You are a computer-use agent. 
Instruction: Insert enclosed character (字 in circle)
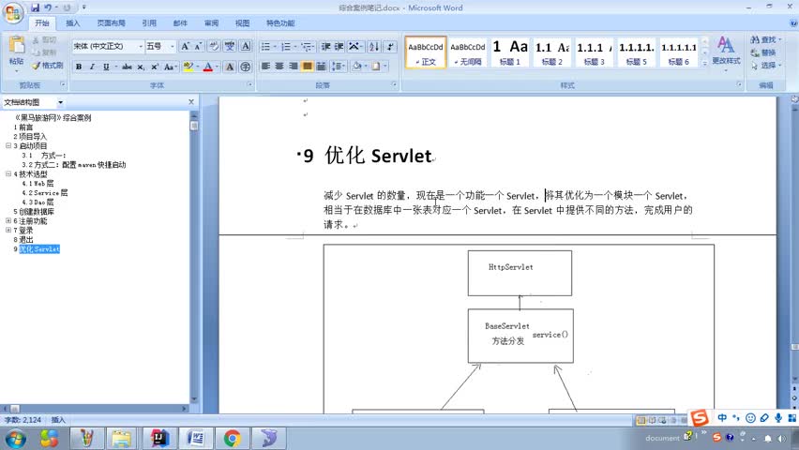(x=246, y=67)
